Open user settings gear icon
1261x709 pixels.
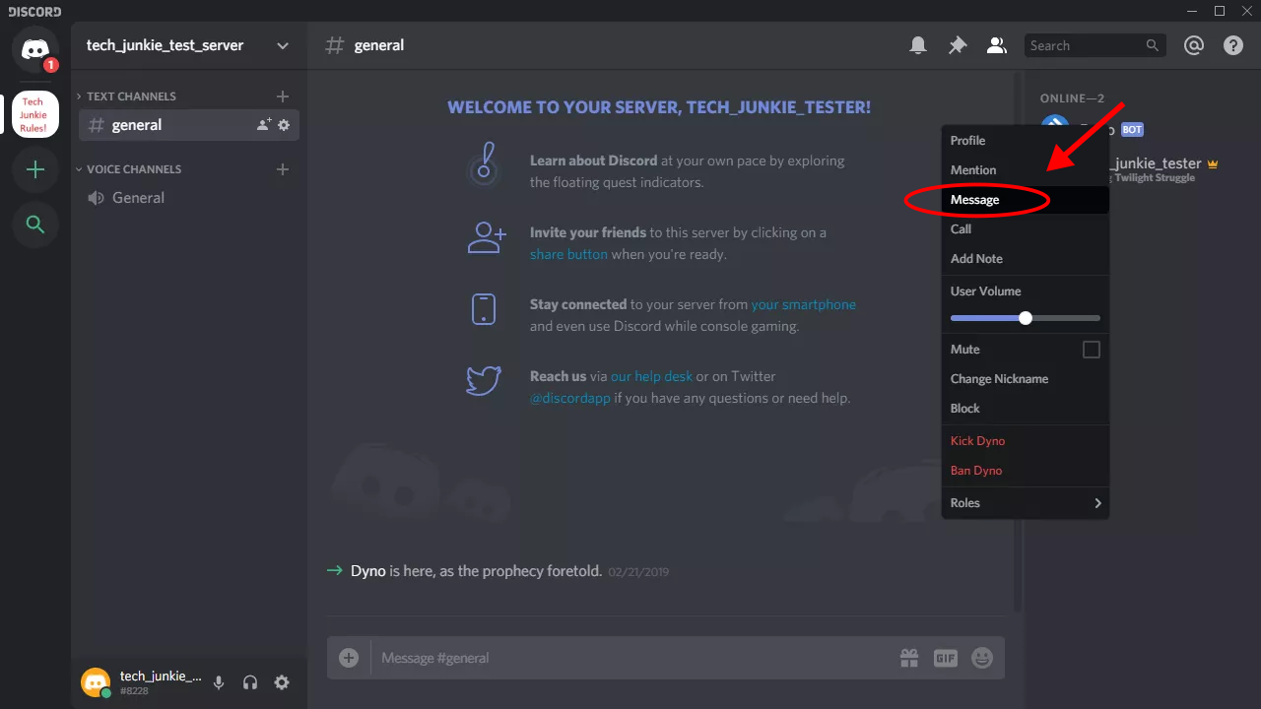pos(282,682)
